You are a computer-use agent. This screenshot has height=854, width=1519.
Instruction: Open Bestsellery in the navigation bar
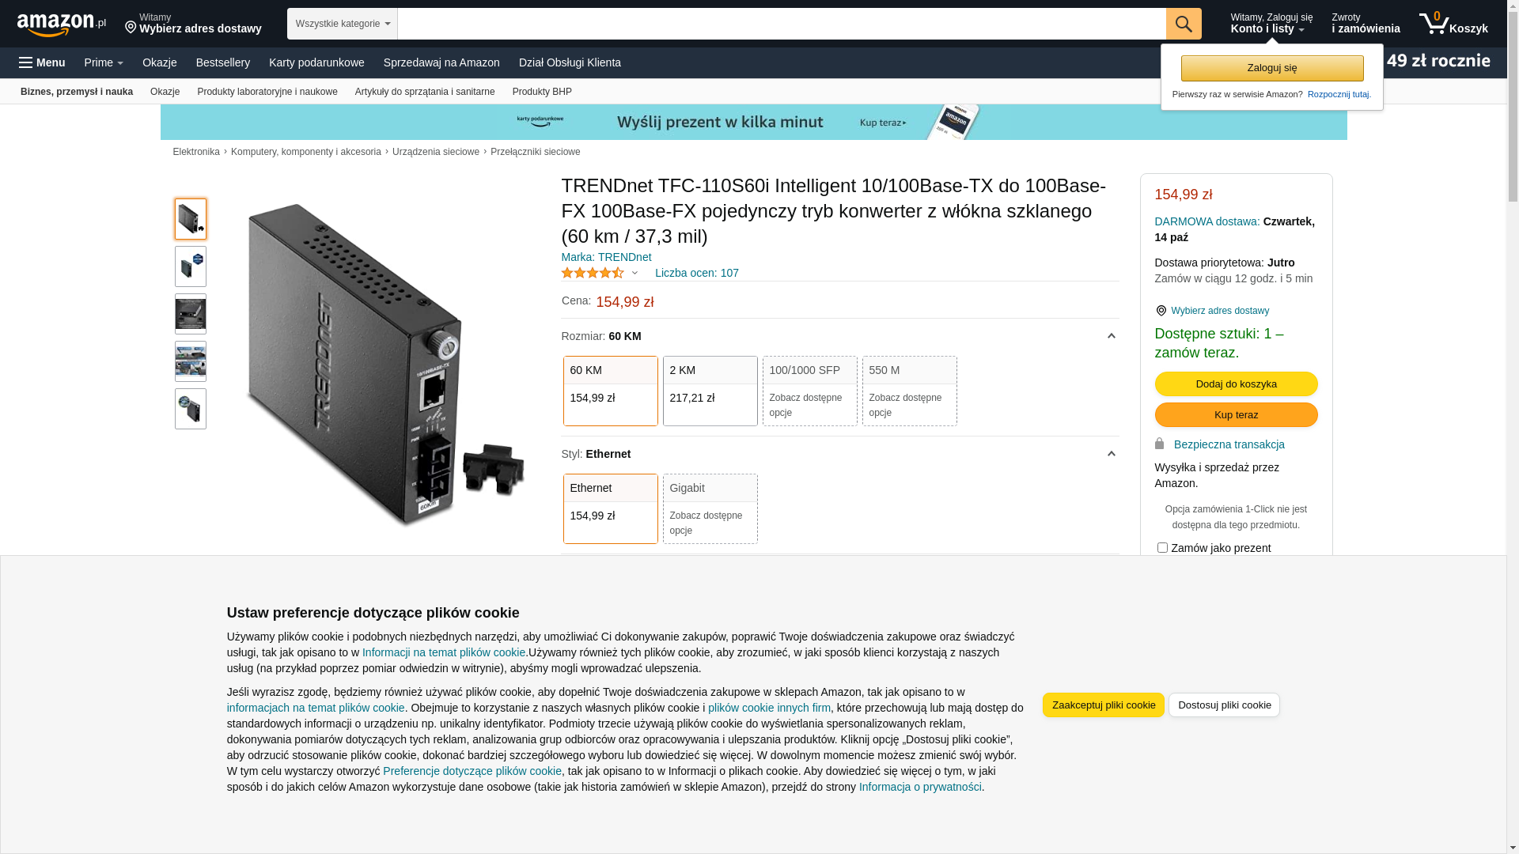pyautogui.click(x=223, y=62)
